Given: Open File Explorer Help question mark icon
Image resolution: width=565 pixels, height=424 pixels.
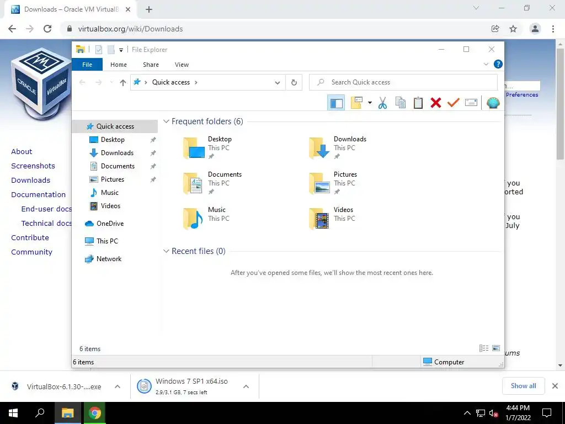Looking at the screenshot, I should tap(498, 64).
